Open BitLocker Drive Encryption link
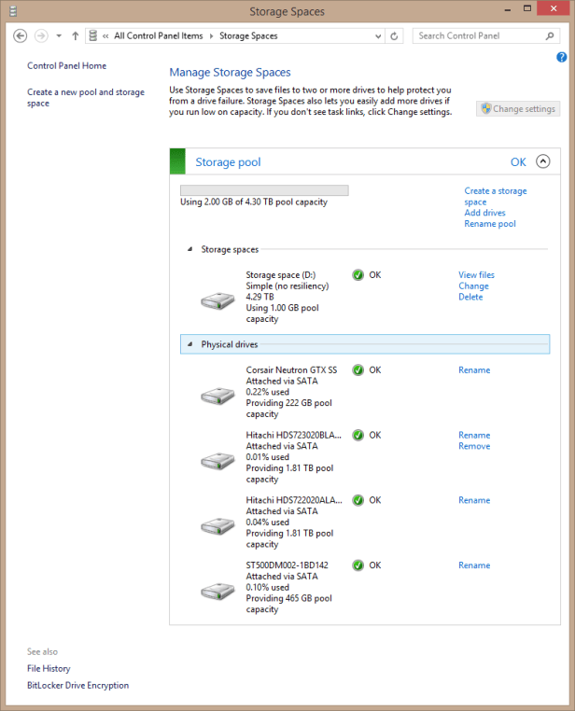Image resolution: width=575 pixels, height=711 pixels. point(77,685)
